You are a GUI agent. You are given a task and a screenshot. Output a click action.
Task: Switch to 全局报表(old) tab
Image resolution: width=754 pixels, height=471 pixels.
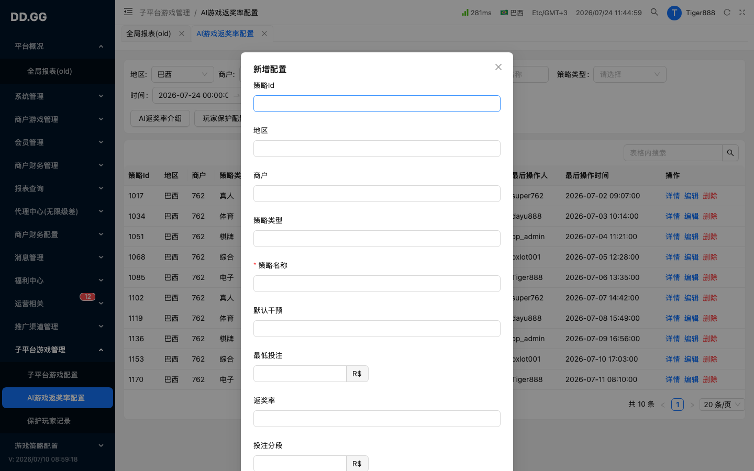[149, 33]
